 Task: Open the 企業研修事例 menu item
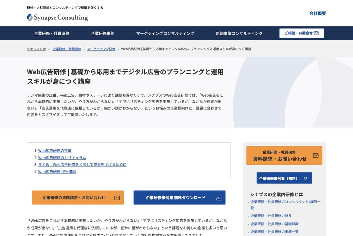pyautogui.click(x=103, y=34)
